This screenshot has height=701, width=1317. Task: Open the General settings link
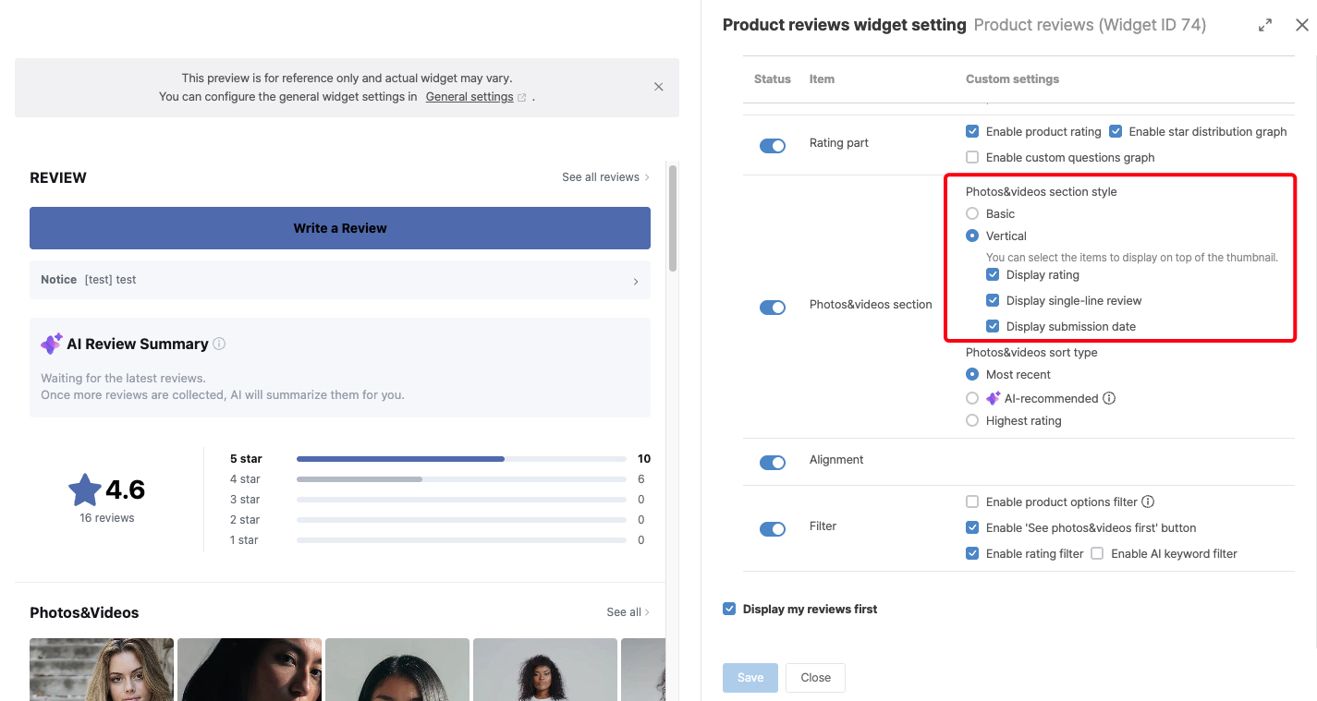pyautogui.click(x=469, y=96)
